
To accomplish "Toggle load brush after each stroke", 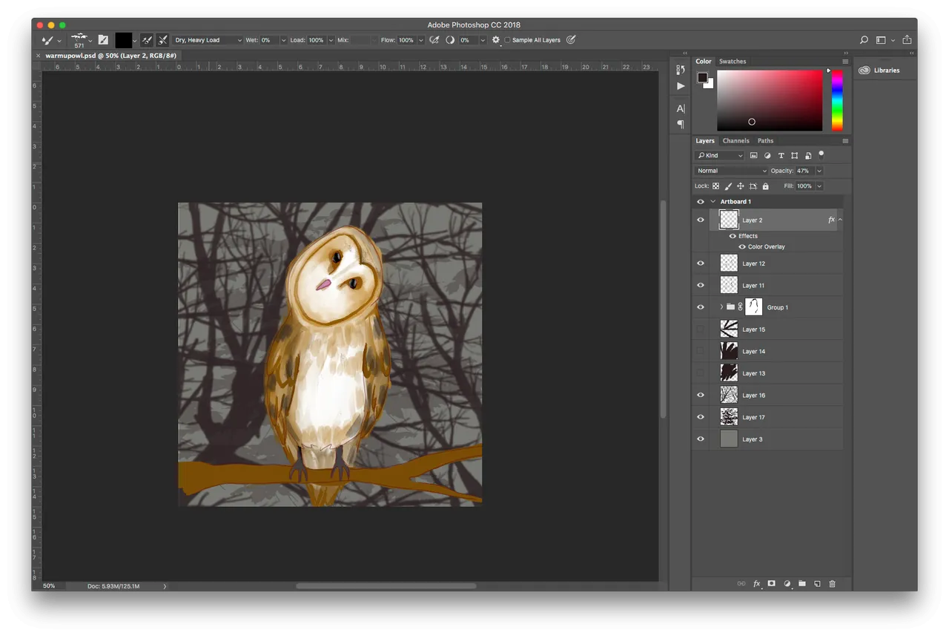I will [x=147, y=40].
